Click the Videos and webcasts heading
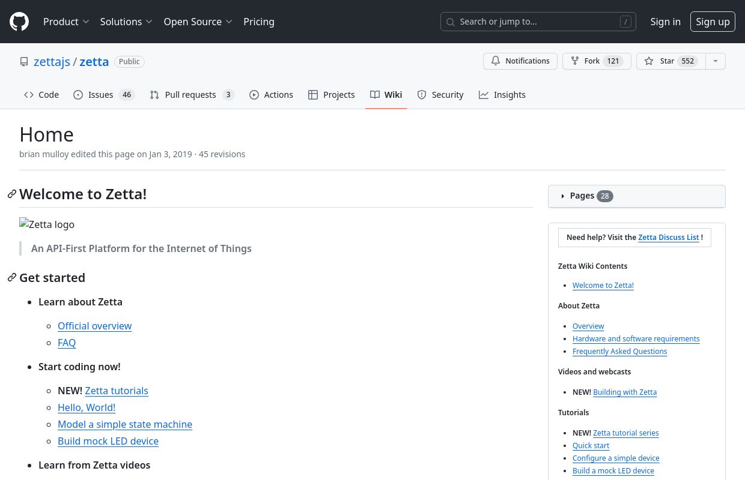This screenshot has width=745, height=480. (594, 372)
